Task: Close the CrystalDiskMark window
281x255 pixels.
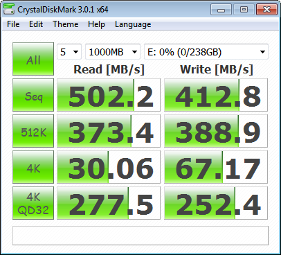Action: pos(266,10)
